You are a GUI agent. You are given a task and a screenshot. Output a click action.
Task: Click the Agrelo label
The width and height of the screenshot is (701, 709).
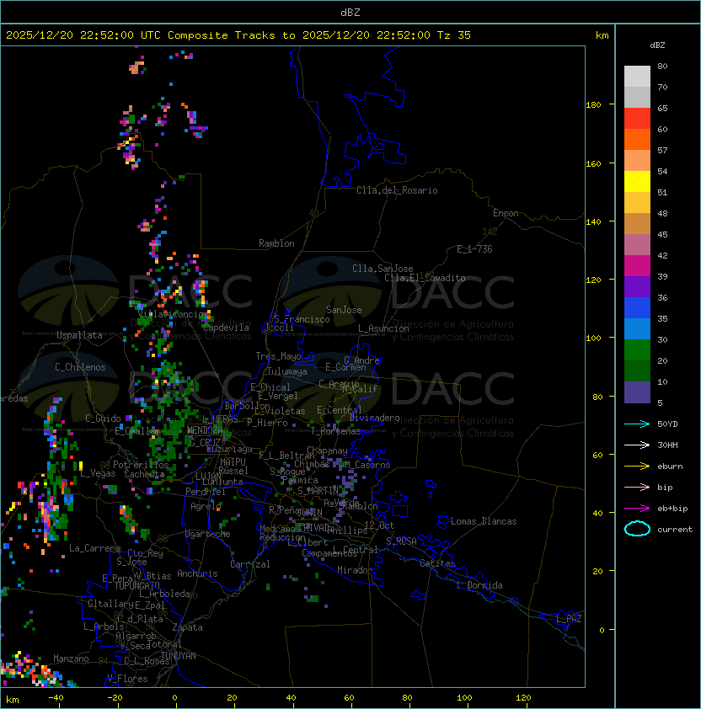[x=206, y=506]
